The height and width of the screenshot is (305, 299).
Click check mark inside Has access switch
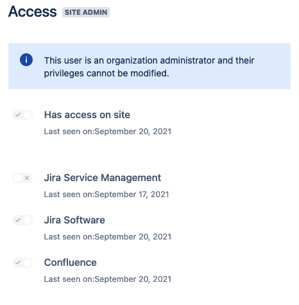[x=18, y=115]
